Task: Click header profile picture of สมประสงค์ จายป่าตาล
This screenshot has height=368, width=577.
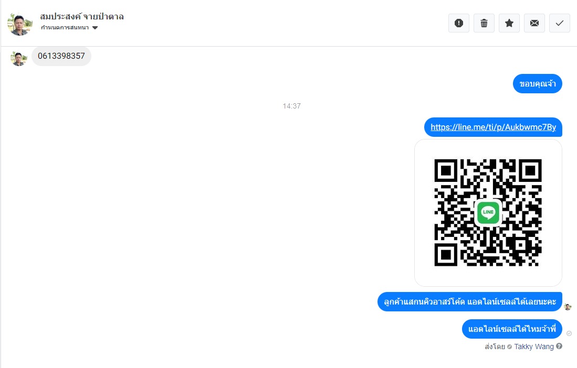Action: click(19, 24)
